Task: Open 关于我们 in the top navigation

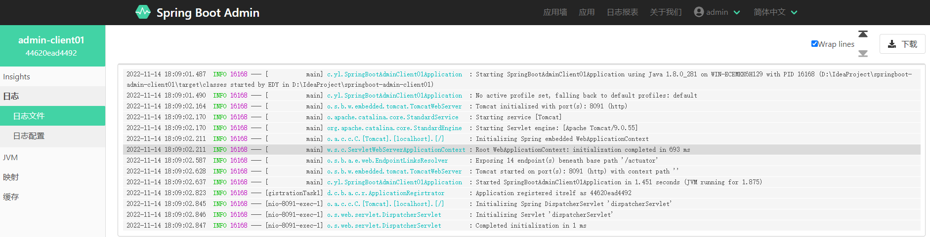Action: click(x=666, y=12)
